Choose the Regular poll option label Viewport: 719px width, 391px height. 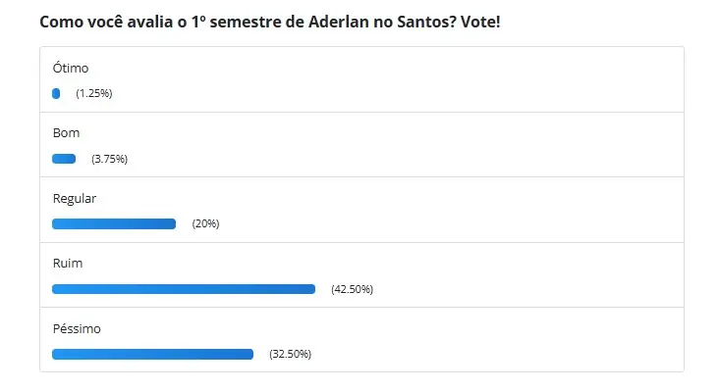pyautogui.click(x=75, y=199)
